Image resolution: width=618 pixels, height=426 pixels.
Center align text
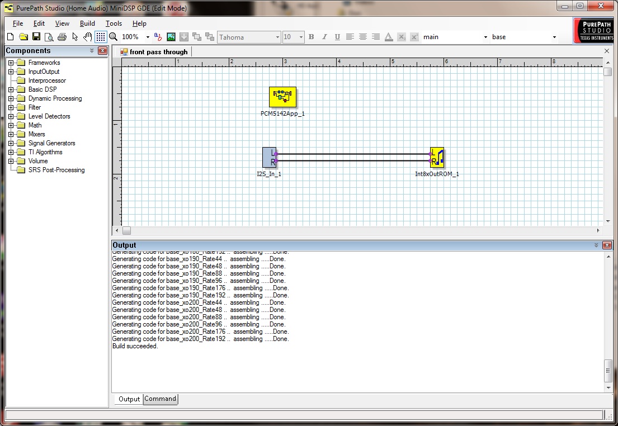click(x=363, y=37)
